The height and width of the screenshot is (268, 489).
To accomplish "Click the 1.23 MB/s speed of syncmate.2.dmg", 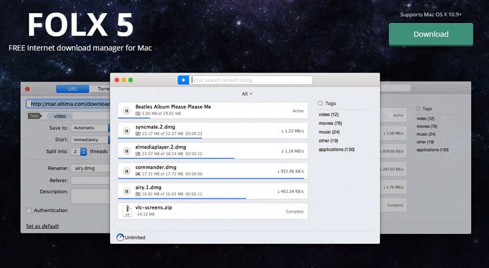I will tap(292, 131).
